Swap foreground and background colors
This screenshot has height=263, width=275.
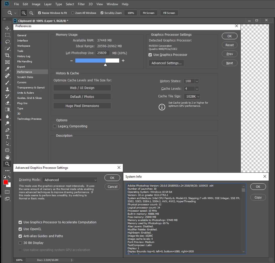(x=9, y=177)
